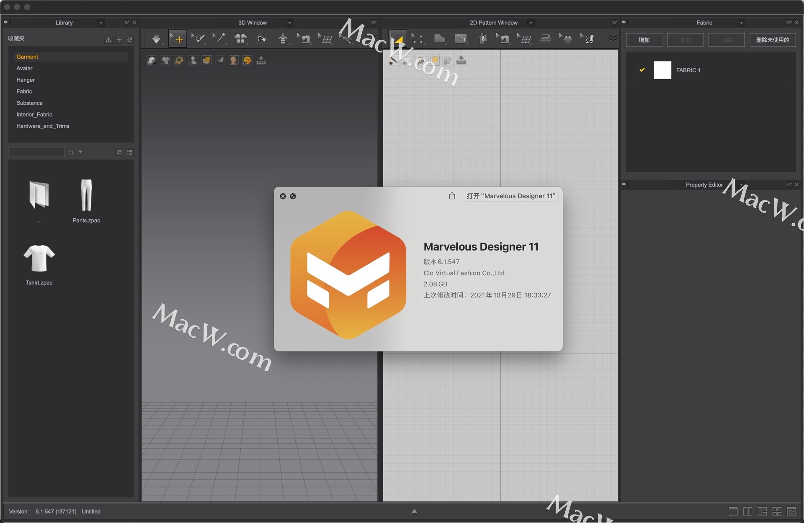Select the Polygon pattern tool in 2D toolbar
The width and height of the screenshot is (804, 523).
click(x=439, y=39)
